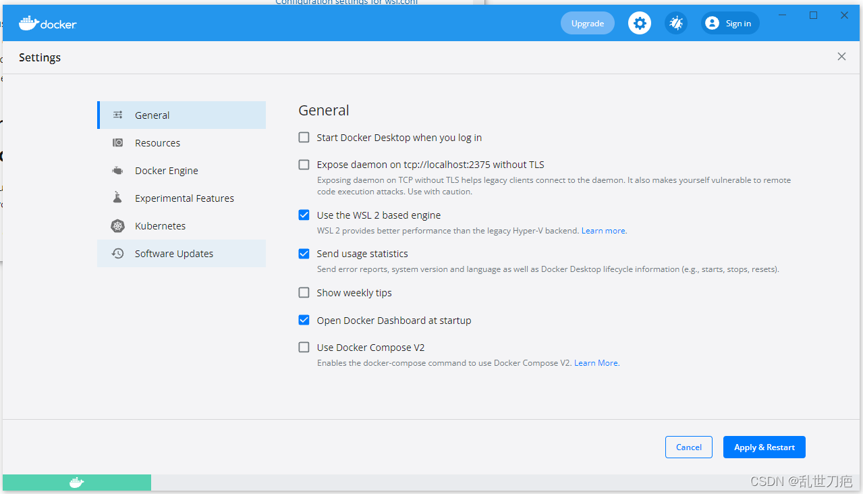Click Apply & Restart button
The width and height of the screenshot is (863, 494).
tap(764, 447)
